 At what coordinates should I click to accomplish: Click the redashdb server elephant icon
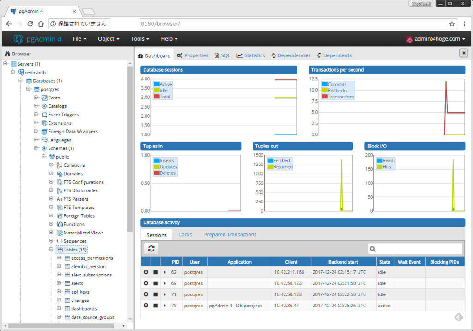pyautogui.click(x=21, y=73)
